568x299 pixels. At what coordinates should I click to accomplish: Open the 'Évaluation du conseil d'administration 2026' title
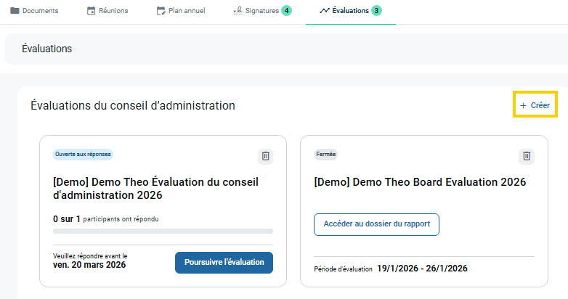coord(155,189)
